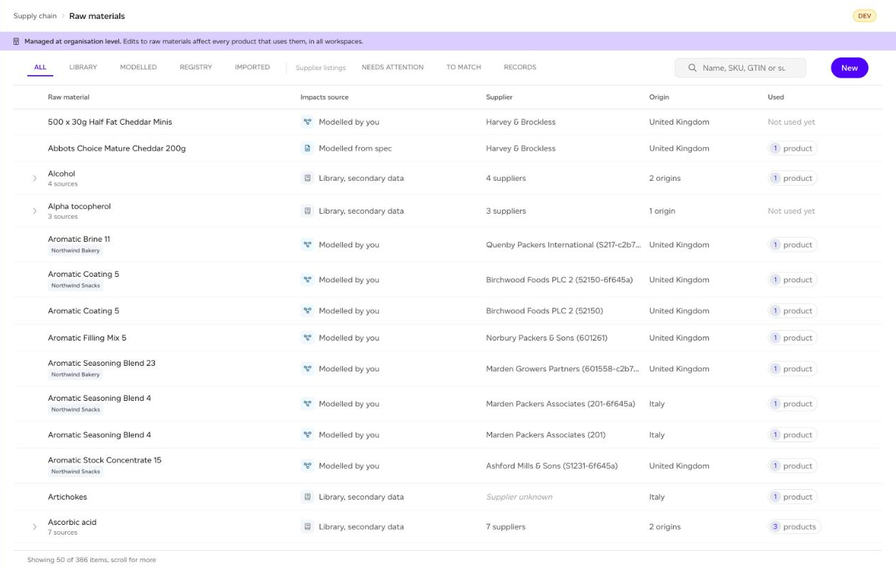Click the Used column header
The height and width of the screenshot is (569, 896).
pyautogui.click(x=775, y=97)
